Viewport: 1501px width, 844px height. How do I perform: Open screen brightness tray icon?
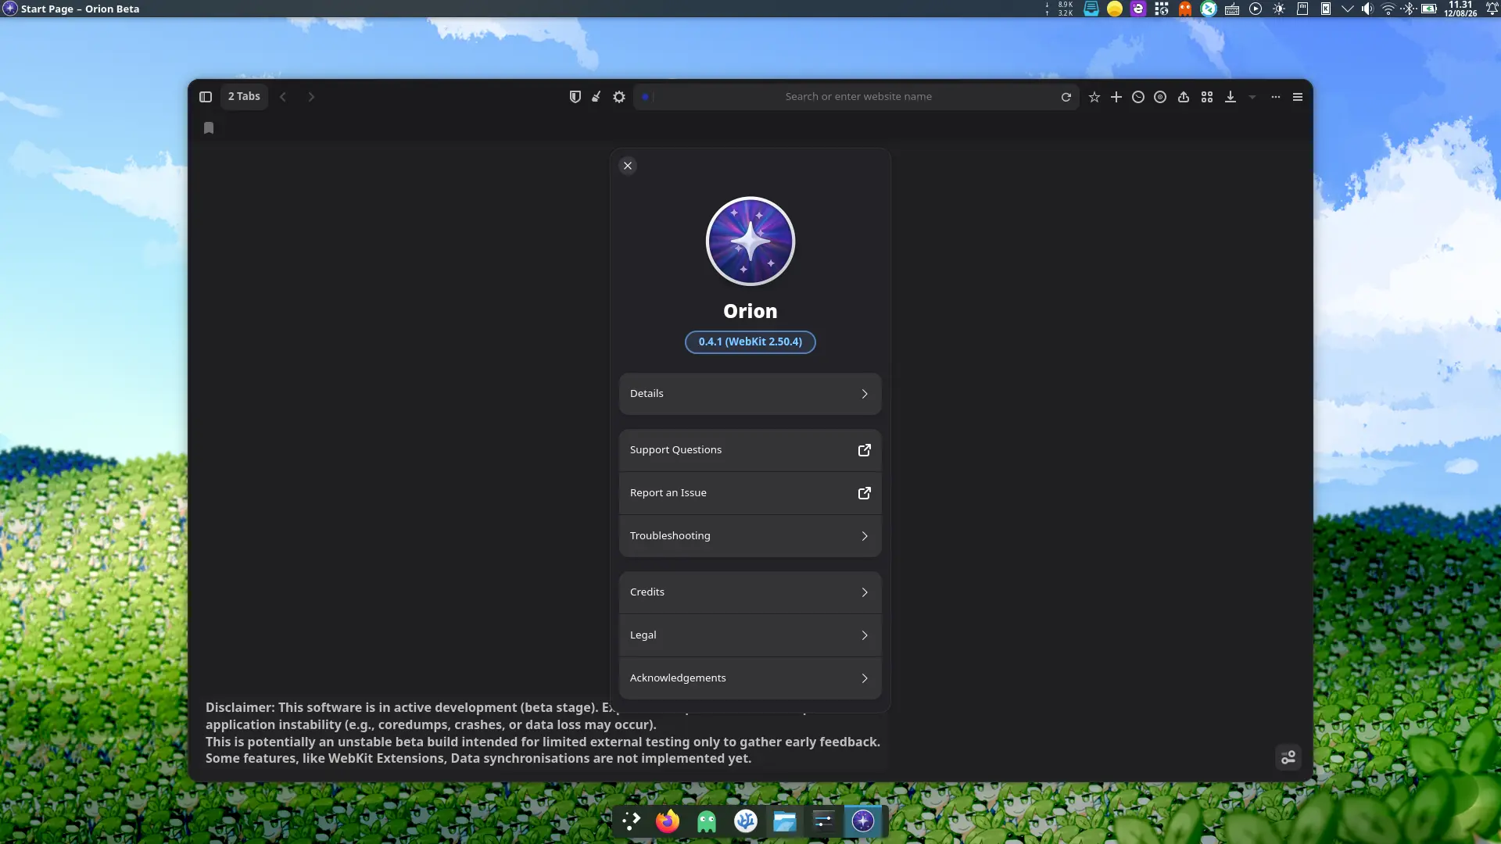(1279, 9)
